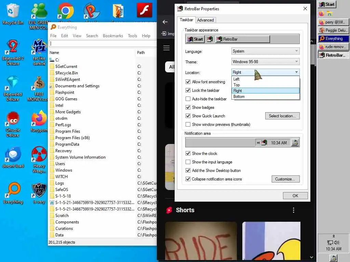Click the preview Show Desktop icon in notification area
This screenshot has width=350, height=262.
point(295,143)
